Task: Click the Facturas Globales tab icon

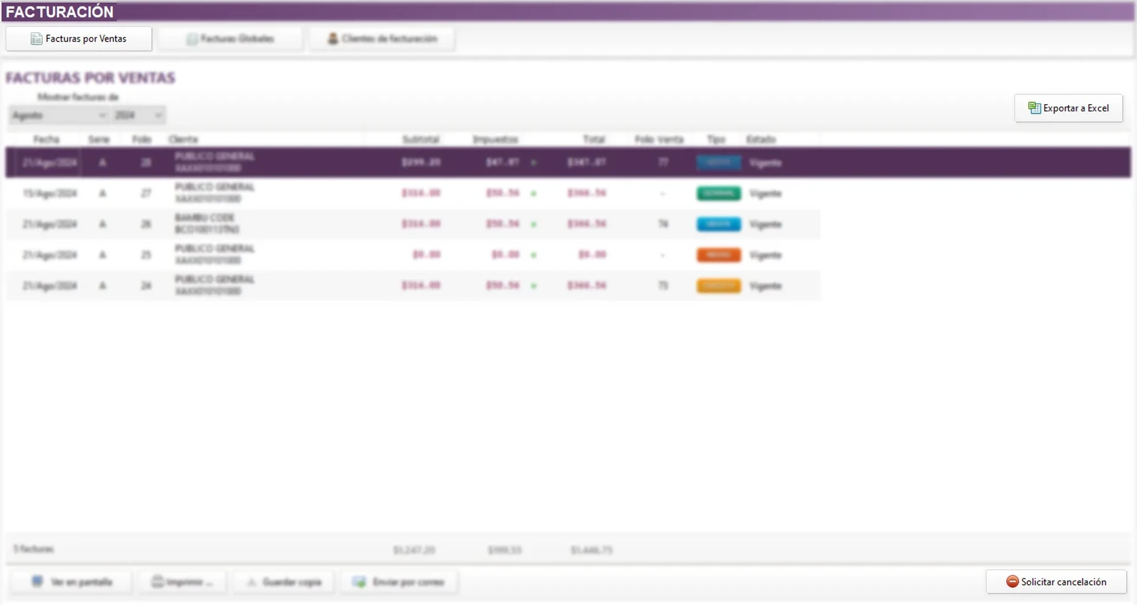Action: [192, 39]
